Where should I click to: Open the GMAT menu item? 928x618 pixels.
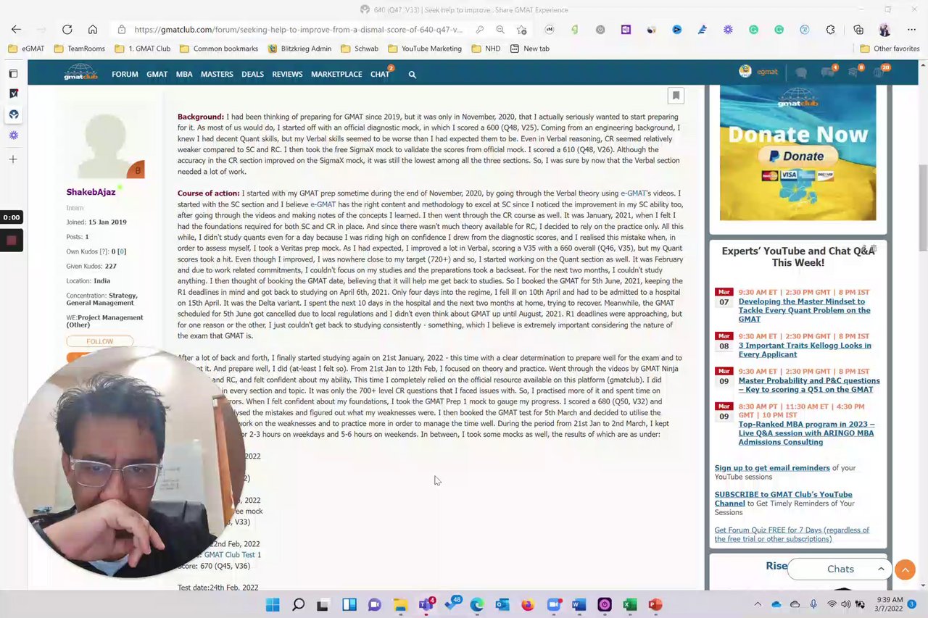pyautogui.click(x=157, y=74)
